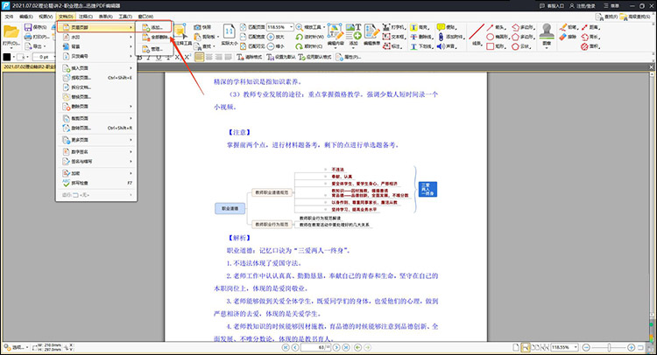
Task: Click the actual size (实际大小) icon
Action: click(x=228, y=35)
